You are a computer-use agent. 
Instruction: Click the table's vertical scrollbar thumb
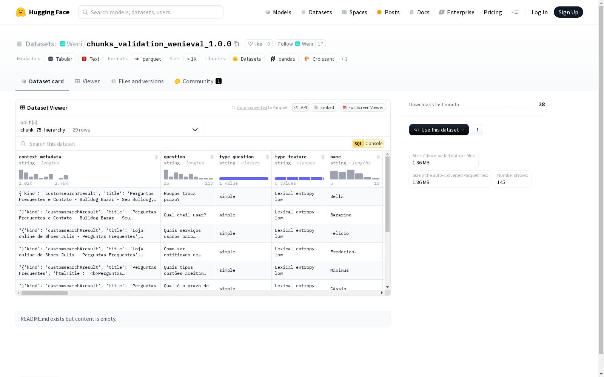click(x=387, y=194)
